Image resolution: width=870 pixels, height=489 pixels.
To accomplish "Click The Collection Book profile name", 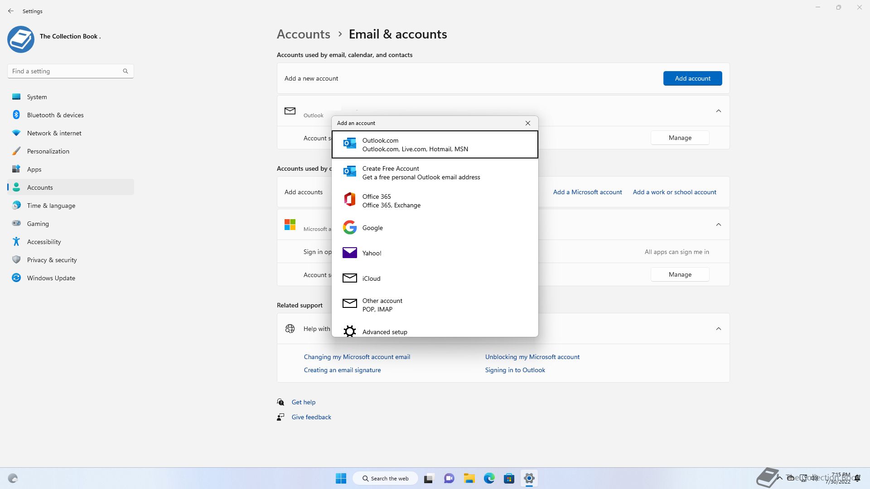I will click(x=70, y=36).
